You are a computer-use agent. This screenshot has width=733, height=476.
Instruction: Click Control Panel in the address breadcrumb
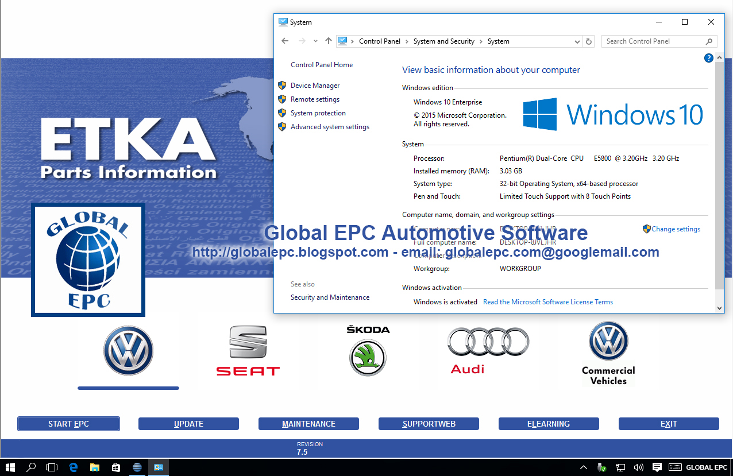point(380,41)
